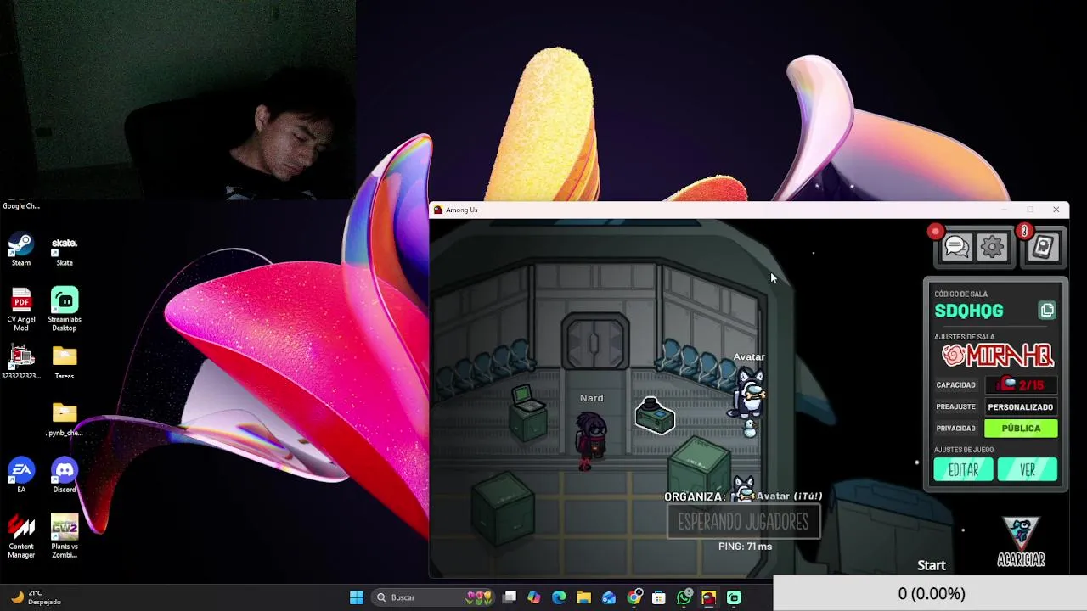Open the Skate desktop shortcut
The image size is (1087, 611).
point(65,249)
